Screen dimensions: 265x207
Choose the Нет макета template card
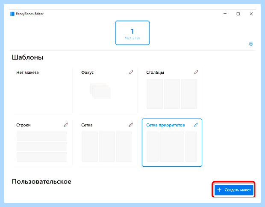pos(42,90)
